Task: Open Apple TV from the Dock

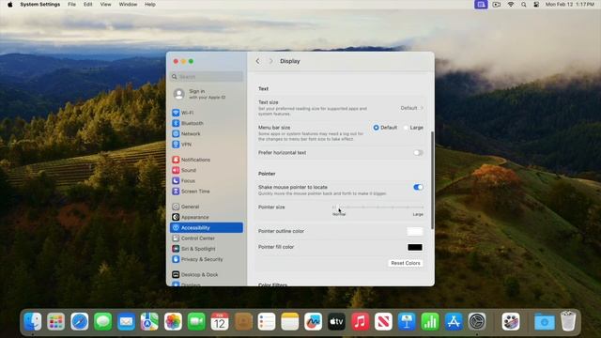Action: pyautogui.click(x=336, y=321)
